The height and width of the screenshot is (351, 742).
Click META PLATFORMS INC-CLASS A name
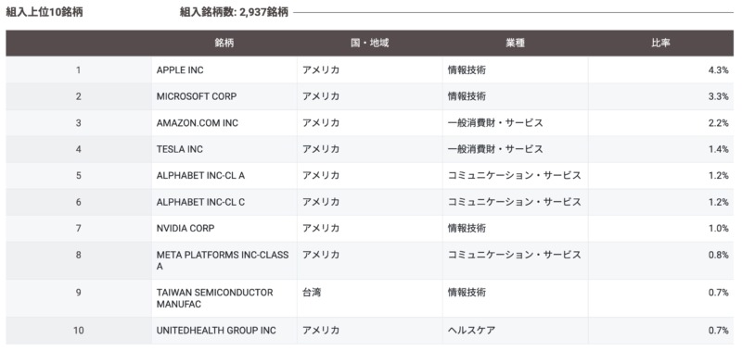pos(223,261)
